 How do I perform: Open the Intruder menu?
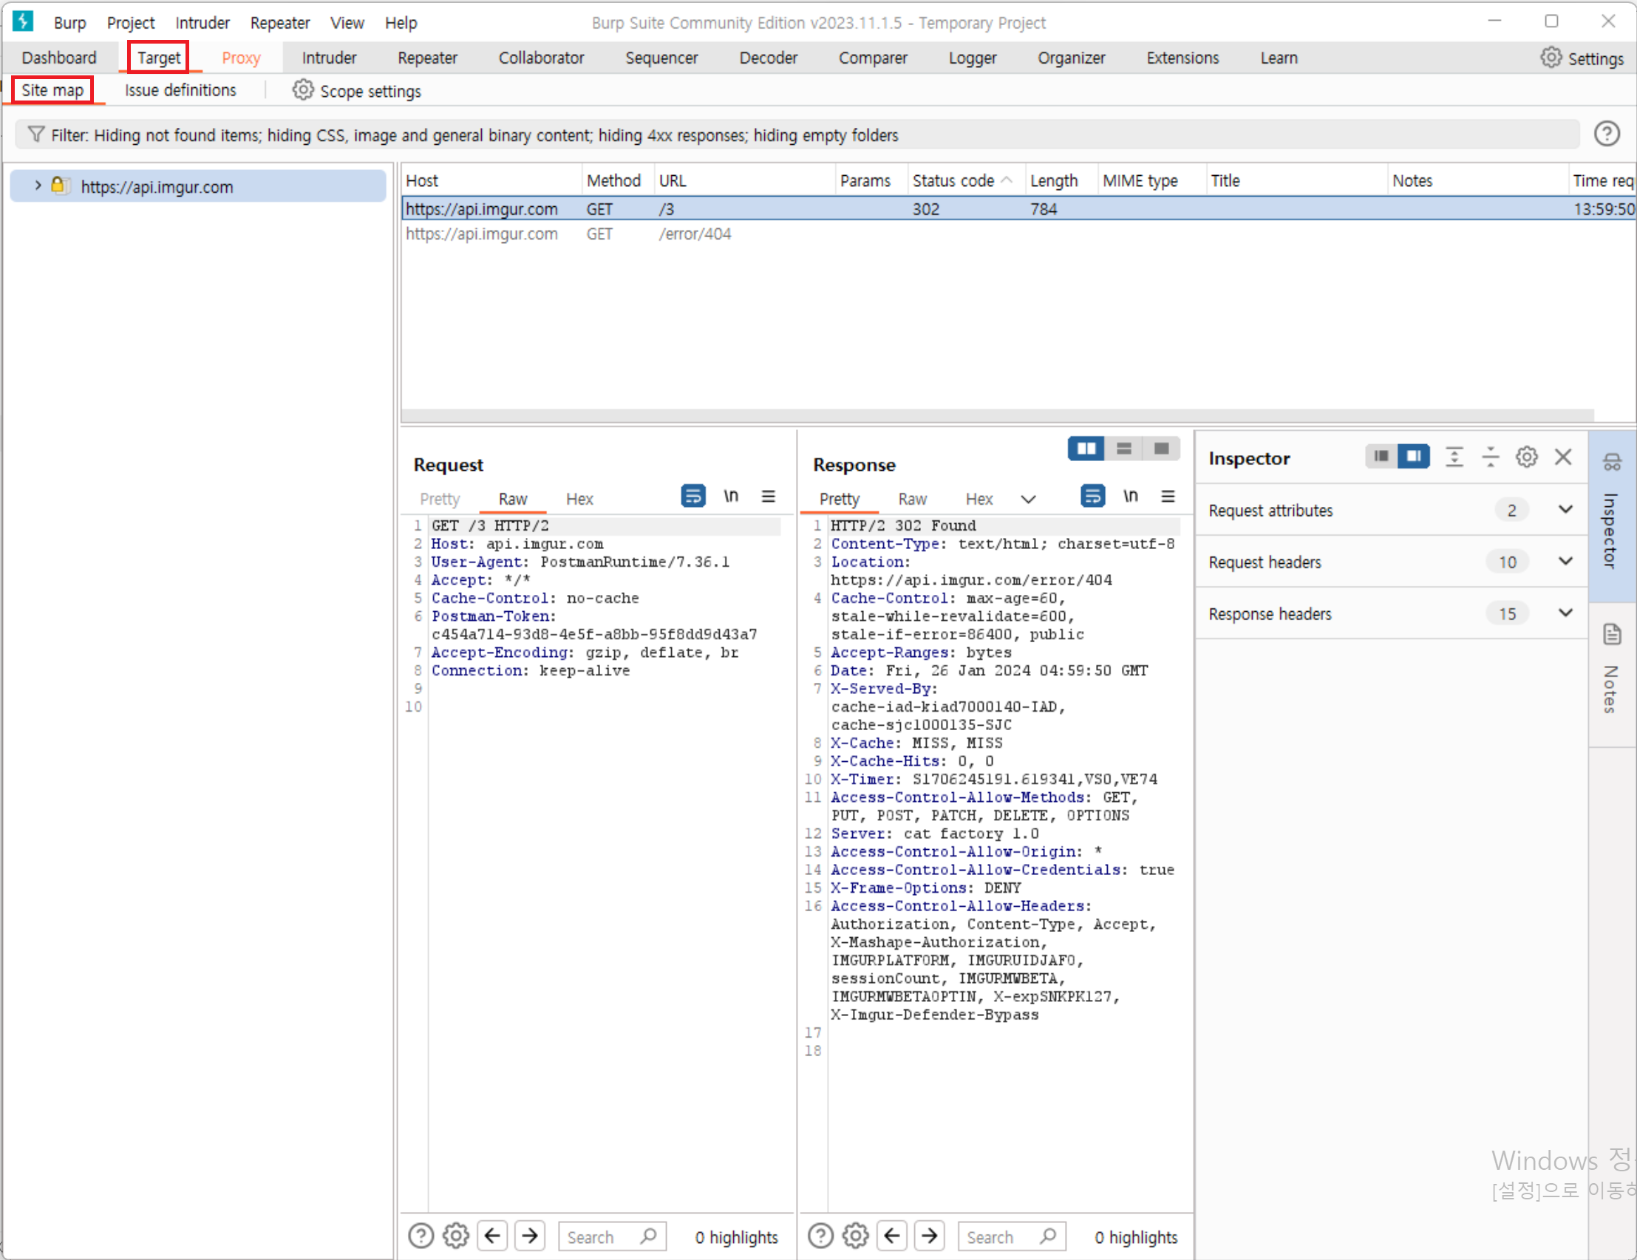pyautogui.click(x=203, y=22)
